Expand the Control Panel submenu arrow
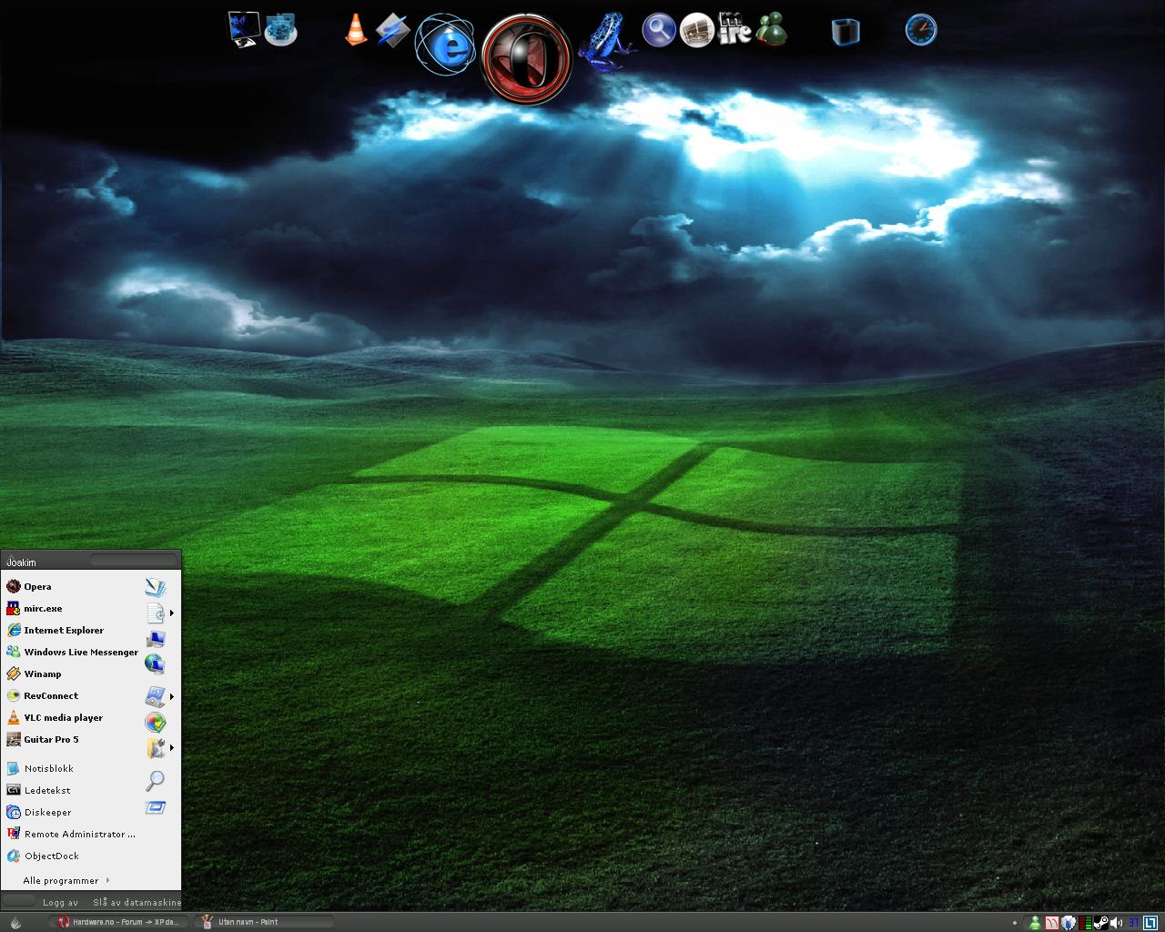 coord(171,696)
